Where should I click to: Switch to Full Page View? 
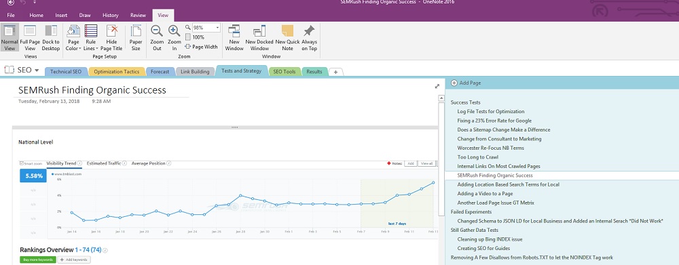tap(30, 37)
